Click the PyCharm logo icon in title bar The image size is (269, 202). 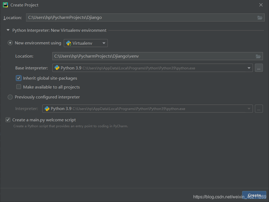point(5,5)
